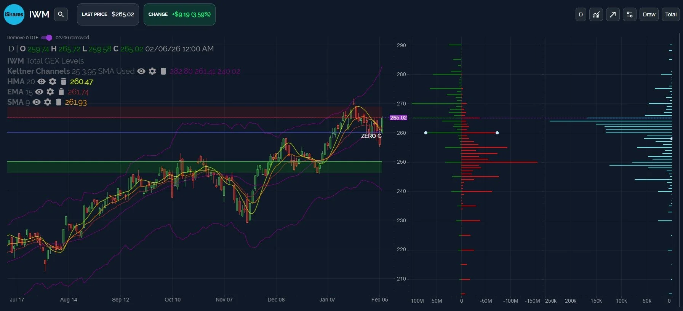683x311 pixels.
Task: Click the 265.02 price axis label
Action: pyautogui.click(x=398, y=118)
